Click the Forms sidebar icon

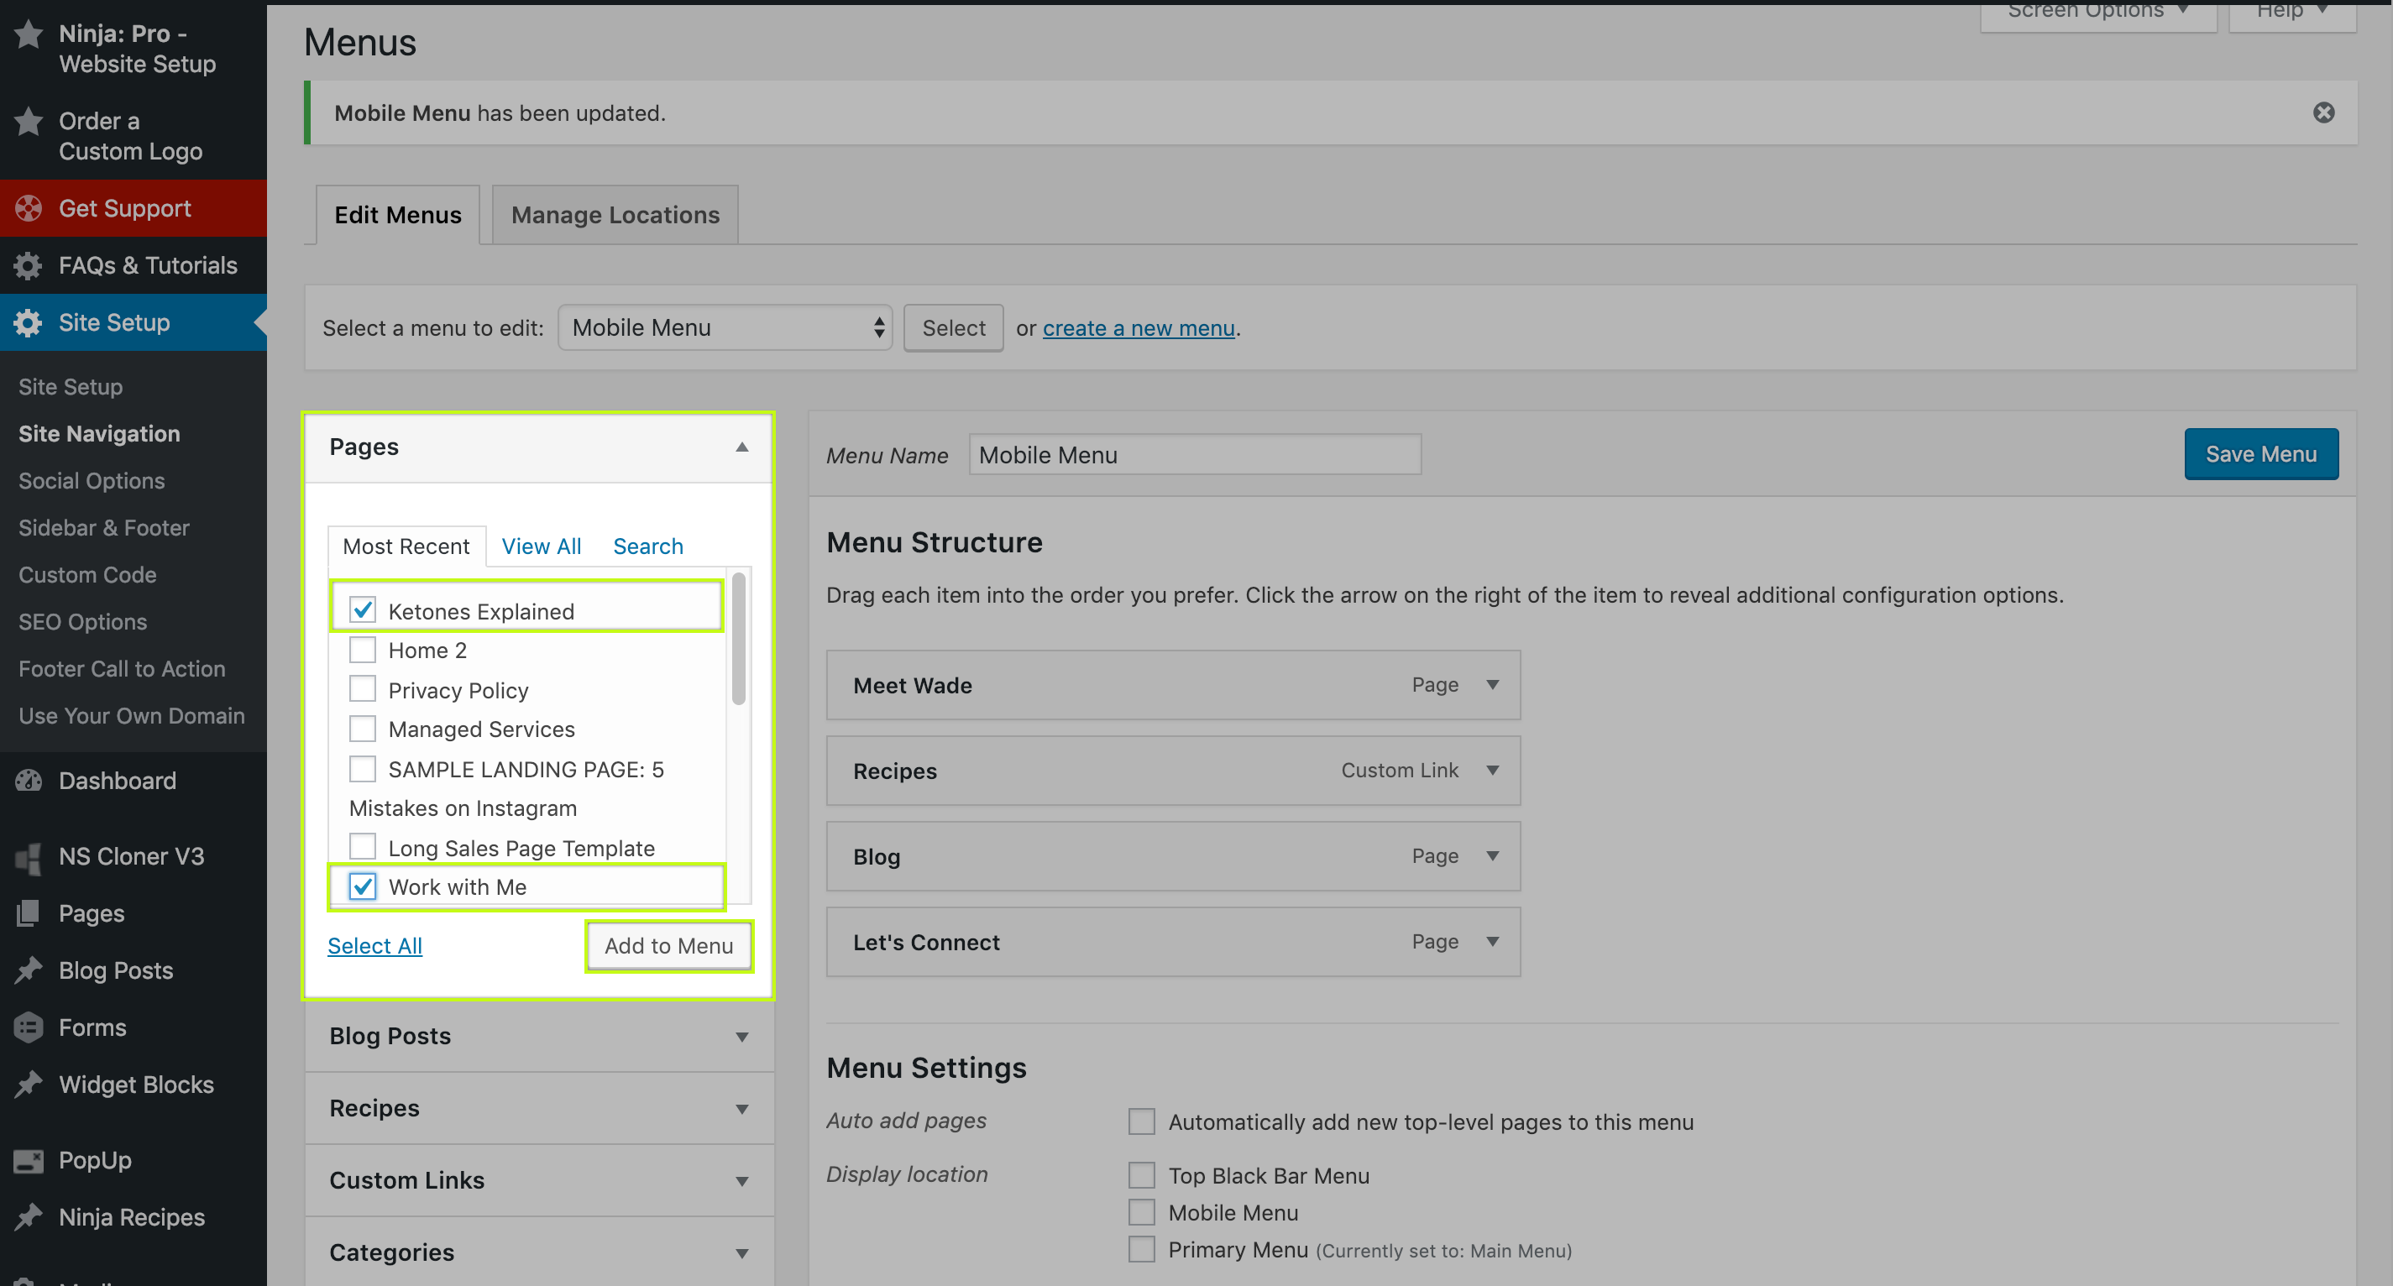click(28, 1027)
